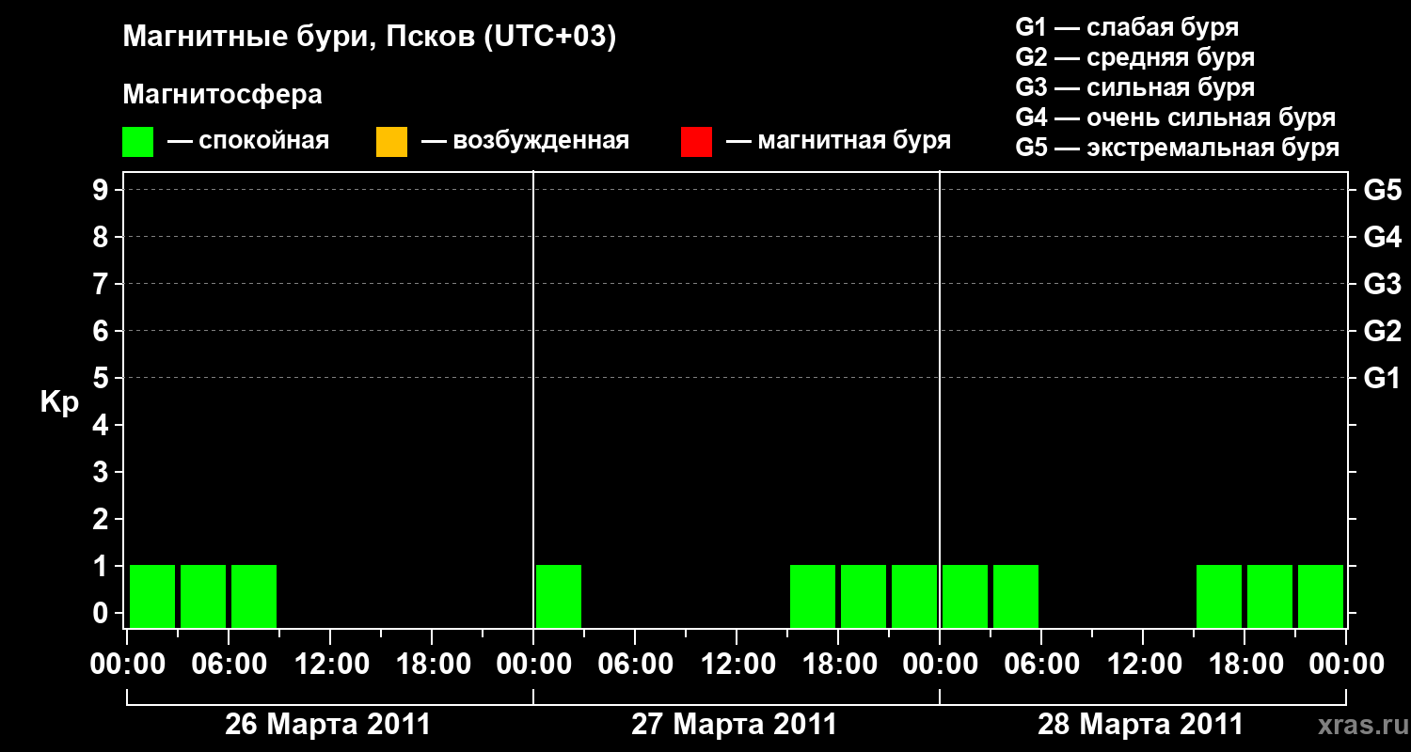Click the G3 right-axis label

1383,284
